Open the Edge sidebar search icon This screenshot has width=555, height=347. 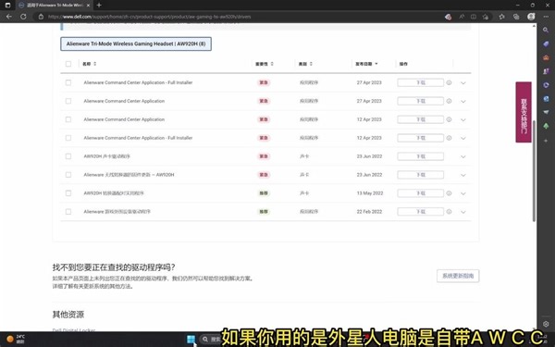[546, 31]
